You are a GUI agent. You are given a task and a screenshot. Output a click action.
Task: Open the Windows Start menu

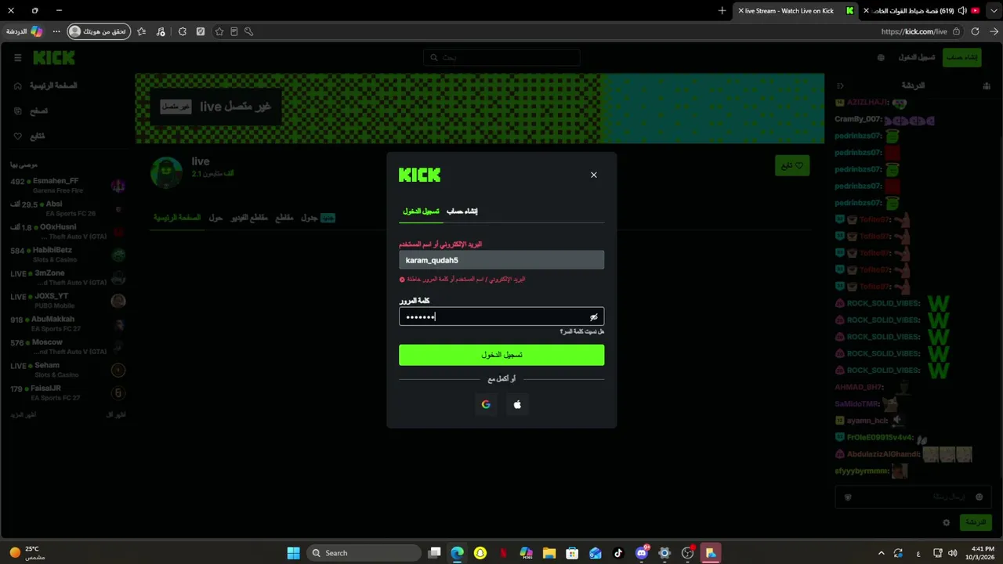pos(293,553)
